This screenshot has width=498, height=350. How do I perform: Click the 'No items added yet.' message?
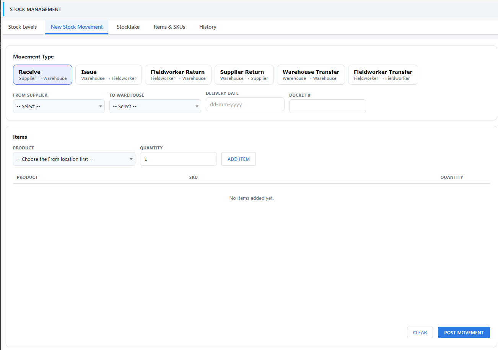[x=251, y=198]
